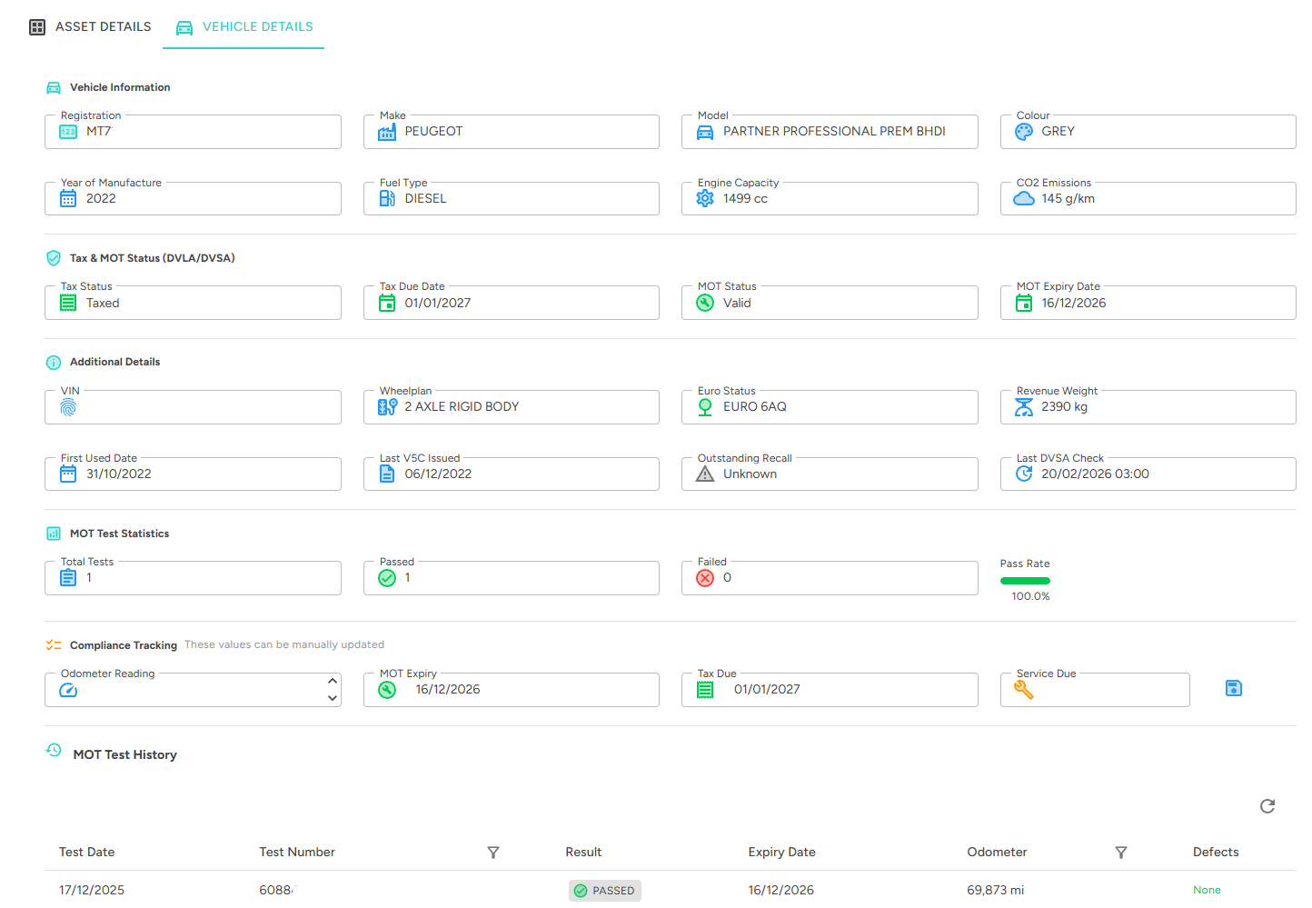Screen dimensions: 1312x908
Task: Refresh the MOT Test History table
Action: pyautogui.click(x=1267, y=805)
